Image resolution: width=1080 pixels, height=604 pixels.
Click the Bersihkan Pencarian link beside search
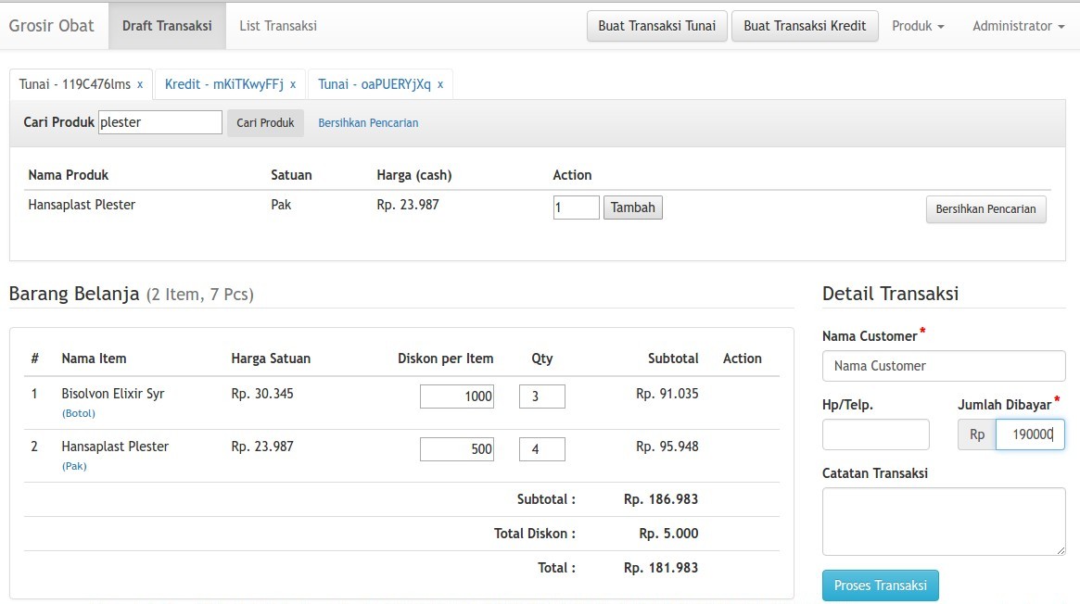click(368, 122)
